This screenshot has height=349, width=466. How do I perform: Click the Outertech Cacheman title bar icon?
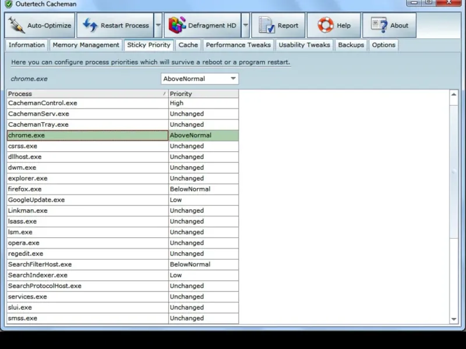tap(8, 4)
